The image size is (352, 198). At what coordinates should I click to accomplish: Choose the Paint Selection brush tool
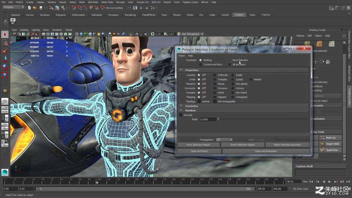(5, 51)
